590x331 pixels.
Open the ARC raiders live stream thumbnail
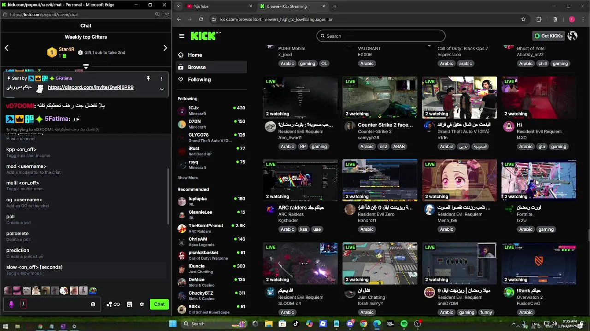pos(300,180)
